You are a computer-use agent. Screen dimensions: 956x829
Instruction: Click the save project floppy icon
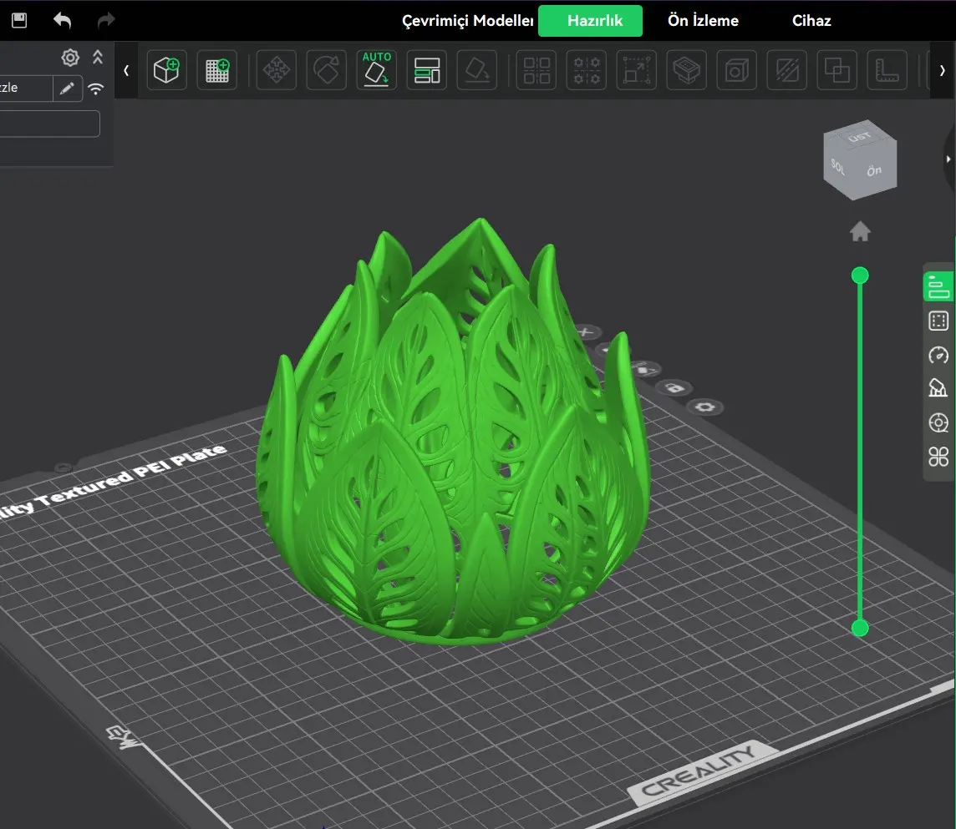pyautogui.click(x=19, y=20)
